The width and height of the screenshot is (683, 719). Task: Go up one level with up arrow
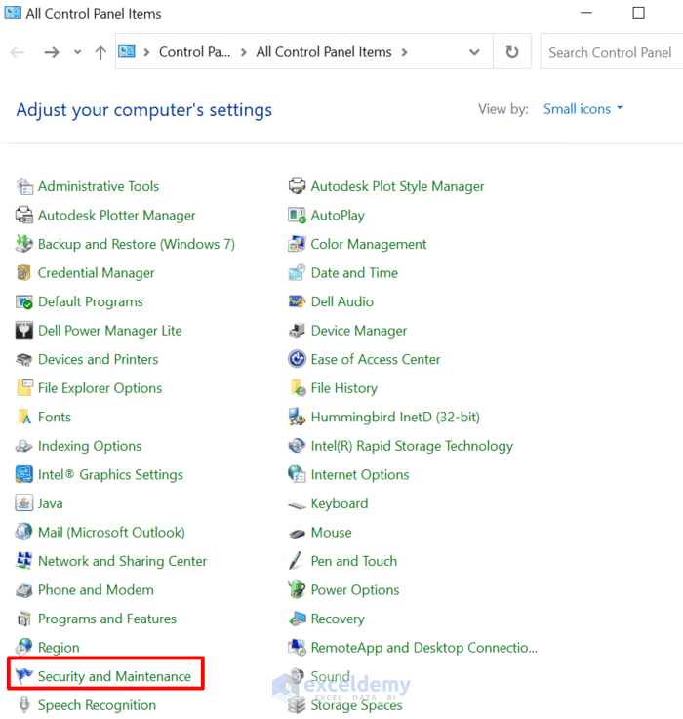(x=100, y=53)
